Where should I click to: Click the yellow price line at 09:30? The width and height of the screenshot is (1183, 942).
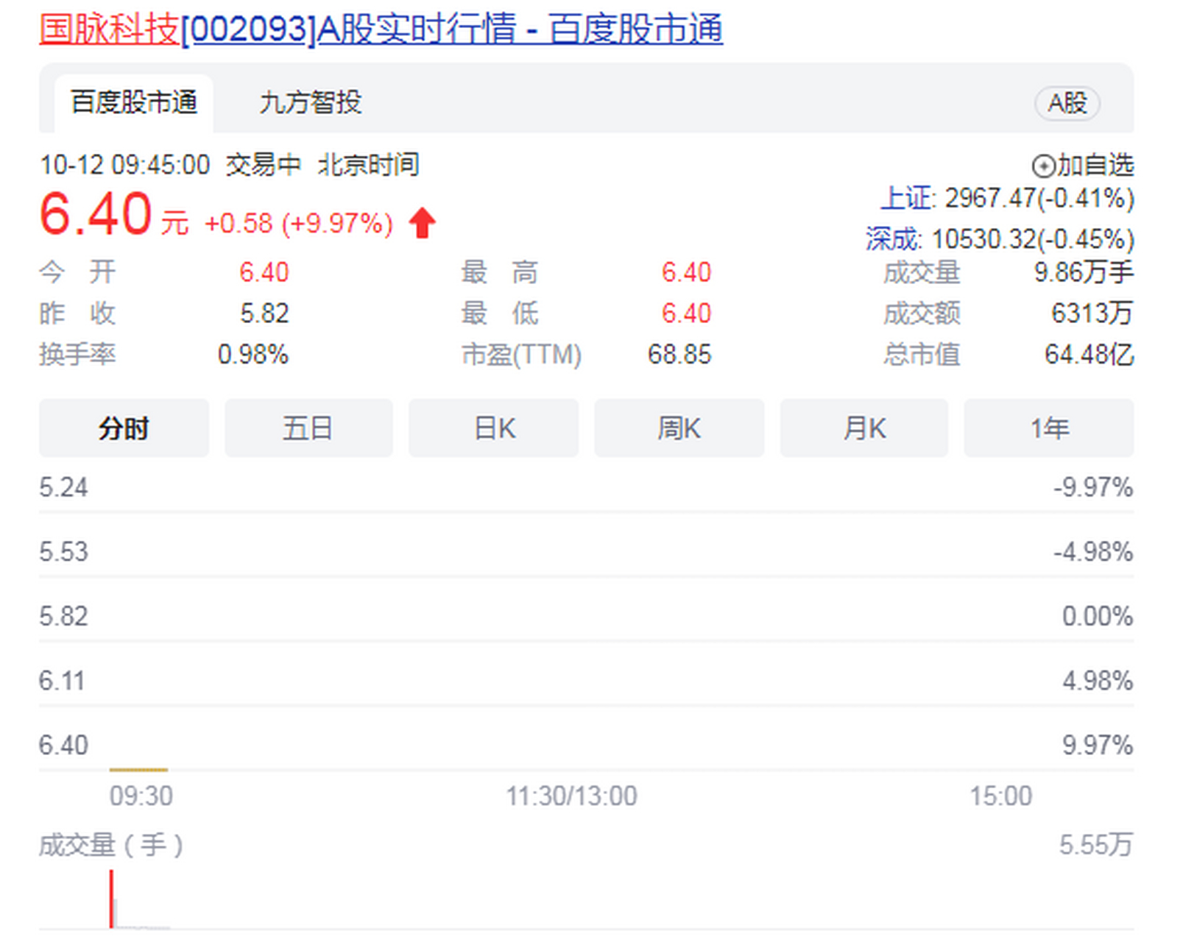point(138,770)
